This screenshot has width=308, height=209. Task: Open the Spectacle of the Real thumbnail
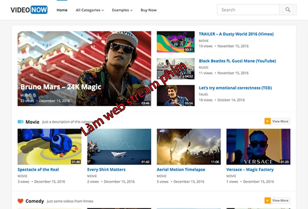(49, 147)
